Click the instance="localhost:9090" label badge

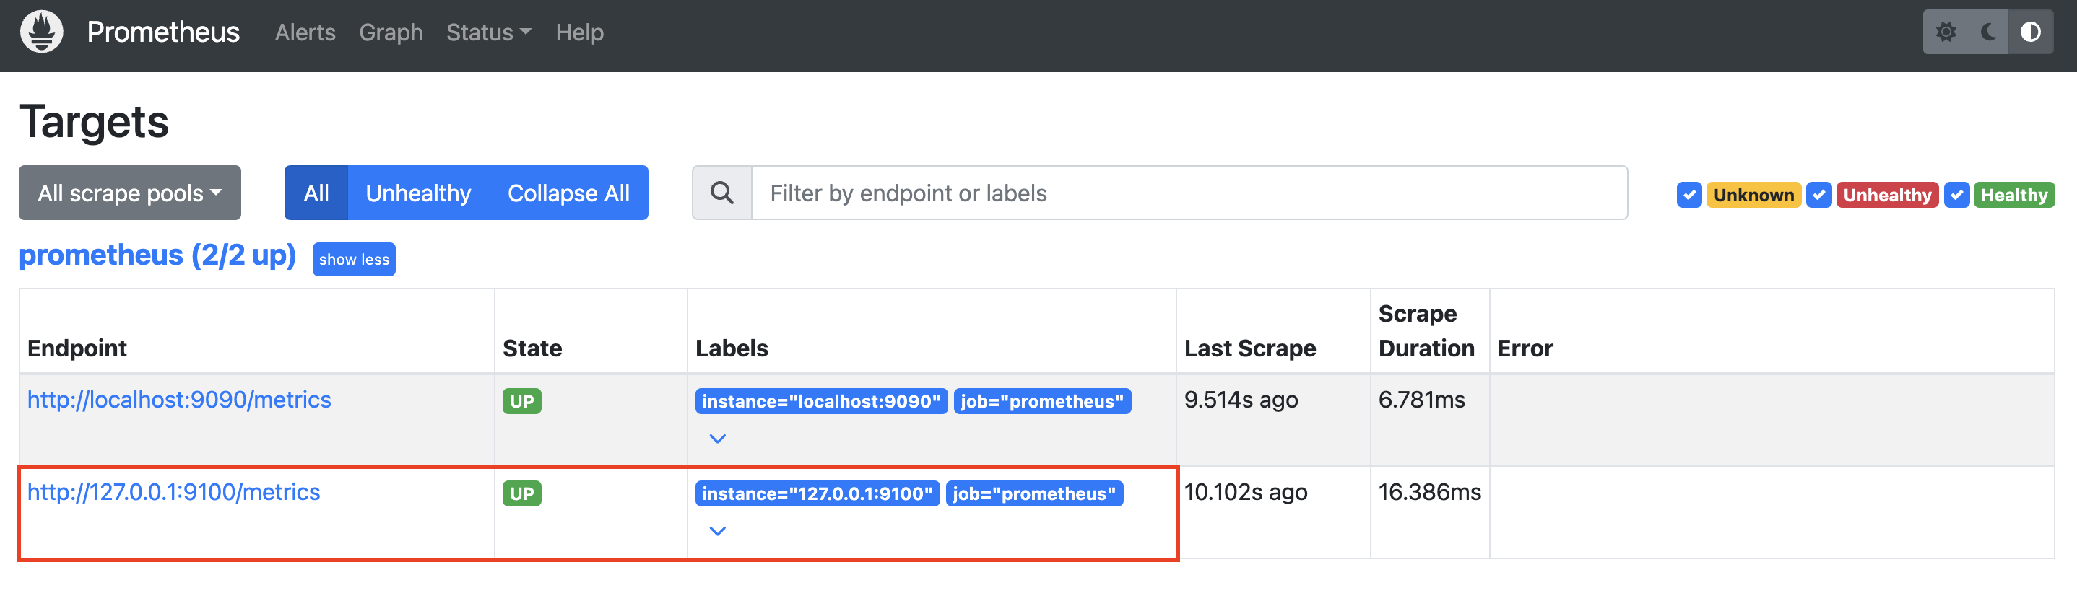(x=822, y=401)
